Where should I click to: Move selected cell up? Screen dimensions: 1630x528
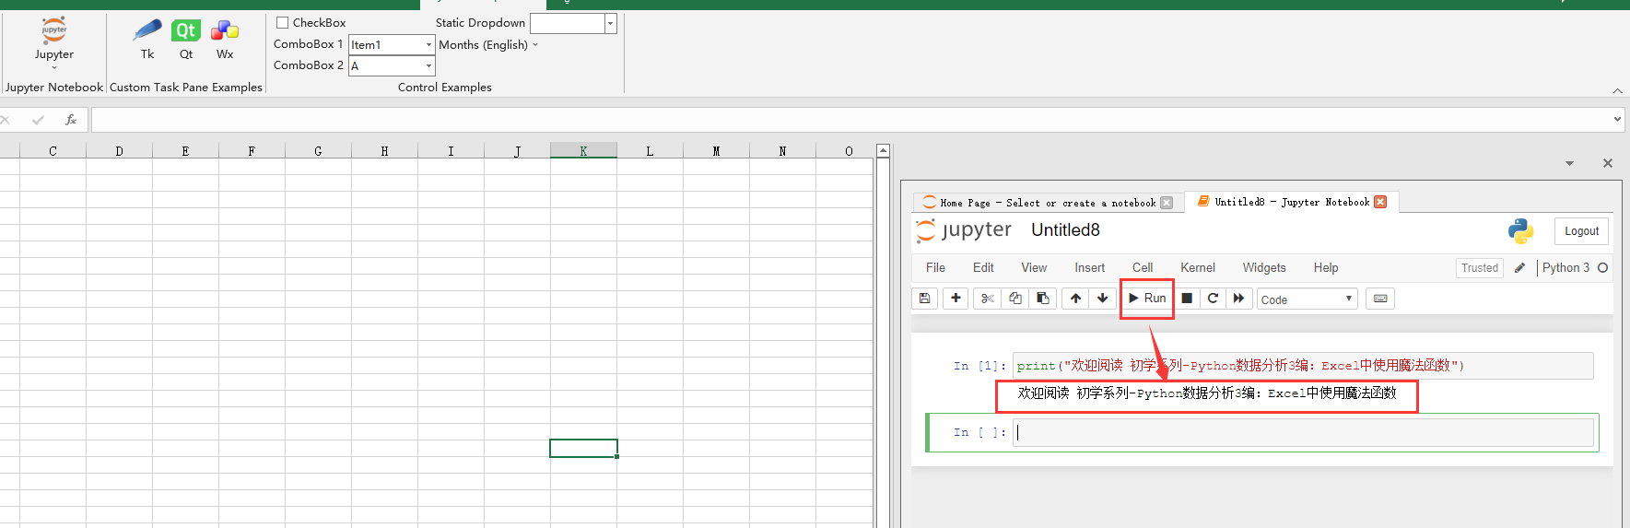tap(1075, 299)
